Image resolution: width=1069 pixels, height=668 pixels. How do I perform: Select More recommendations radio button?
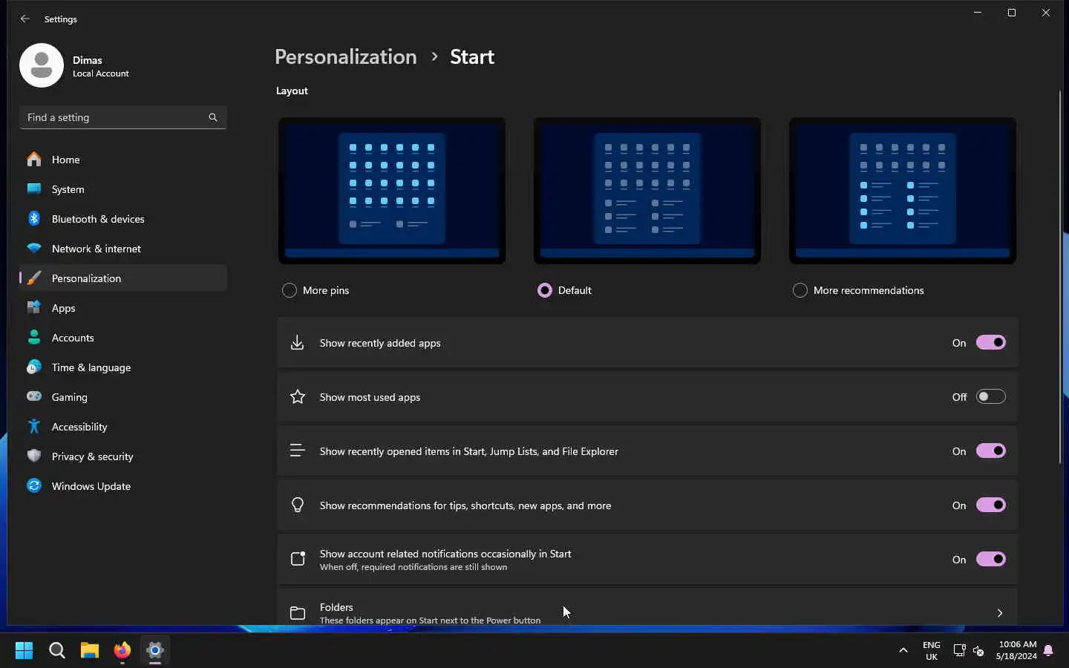click(x=800, y=290)
